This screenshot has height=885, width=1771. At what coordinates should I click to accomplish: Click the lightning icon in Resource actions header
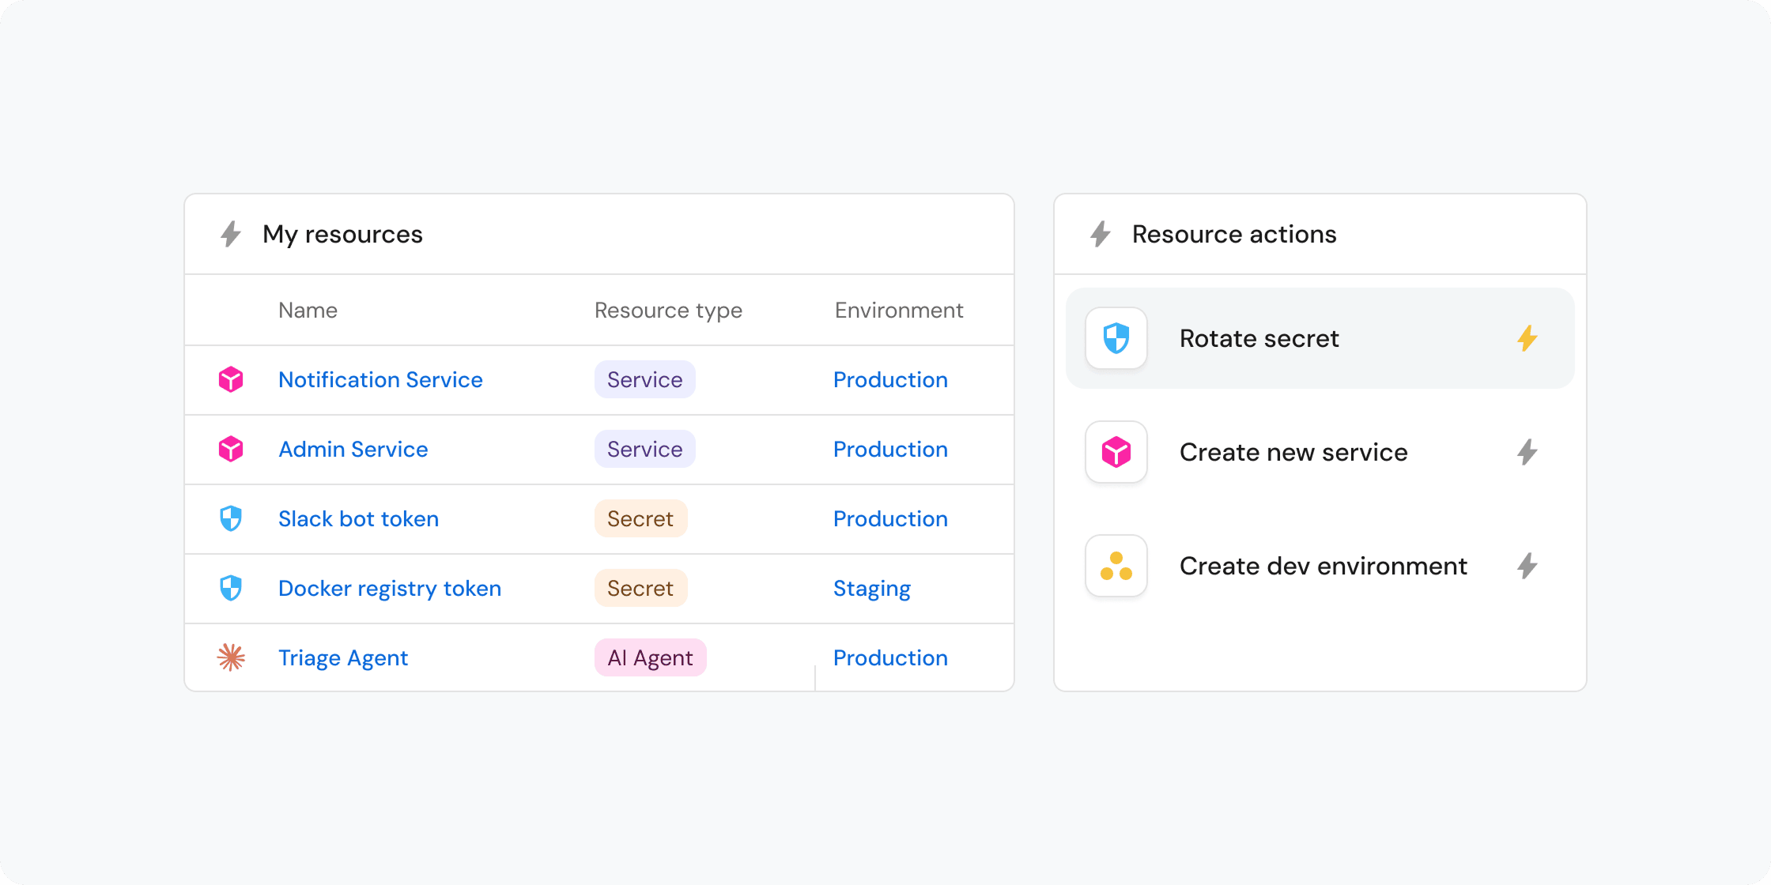(1101, 234)
